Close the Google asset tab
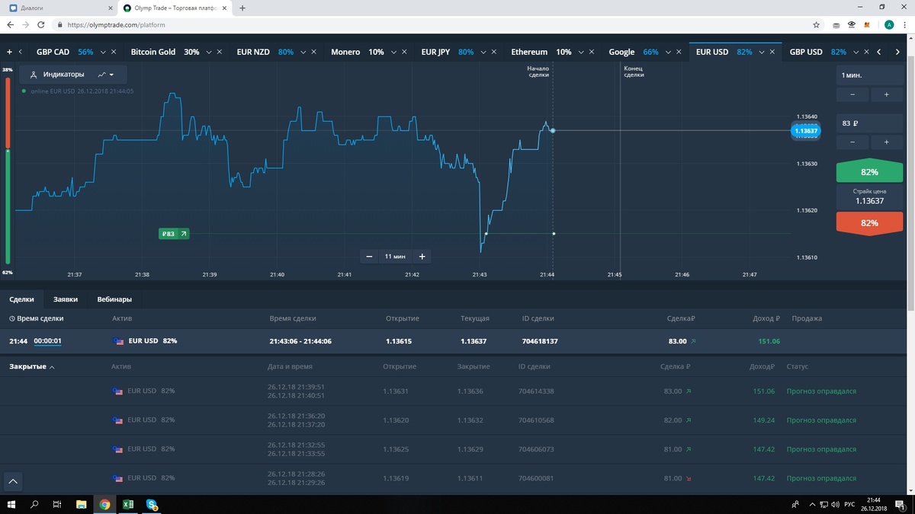 click(x=679, y=52)
